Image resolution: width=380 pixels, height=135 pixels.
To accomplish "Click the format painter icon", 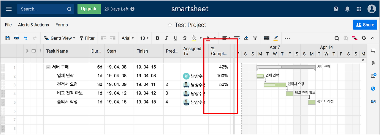I will [x=255, y=38].
